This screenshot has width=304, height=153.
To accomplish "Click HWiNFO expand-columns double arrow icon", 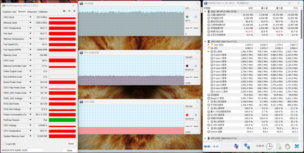I will pyautogui.click(x=207, y=147).
